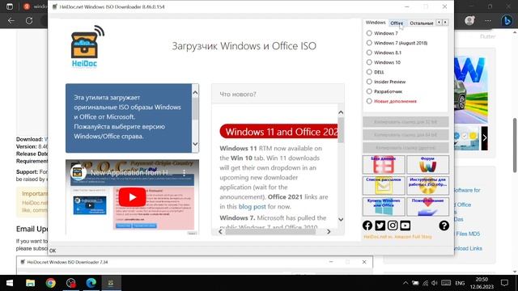
Task: Open the Пожертвования donation tile
Action: (x=427, y=207)
